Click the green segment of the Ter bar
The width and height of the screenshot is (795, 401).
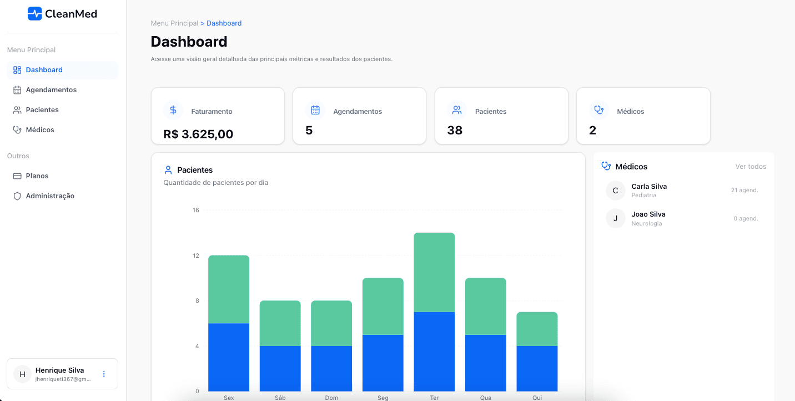[434, 272]
